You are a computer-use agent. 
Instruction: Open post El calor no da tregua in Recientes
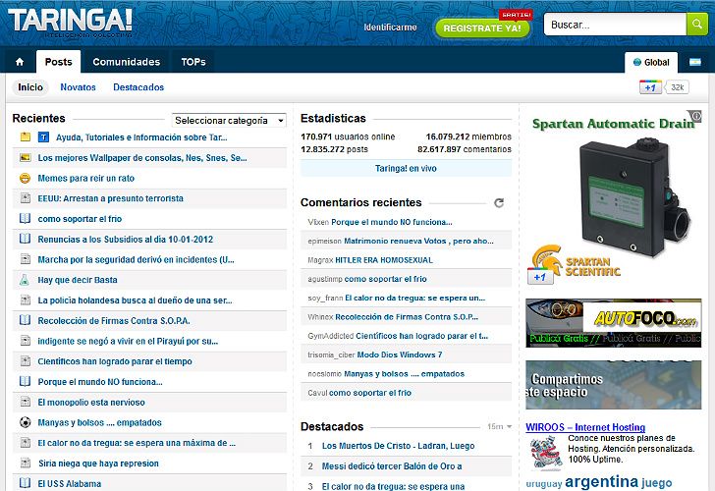point(137,443)
